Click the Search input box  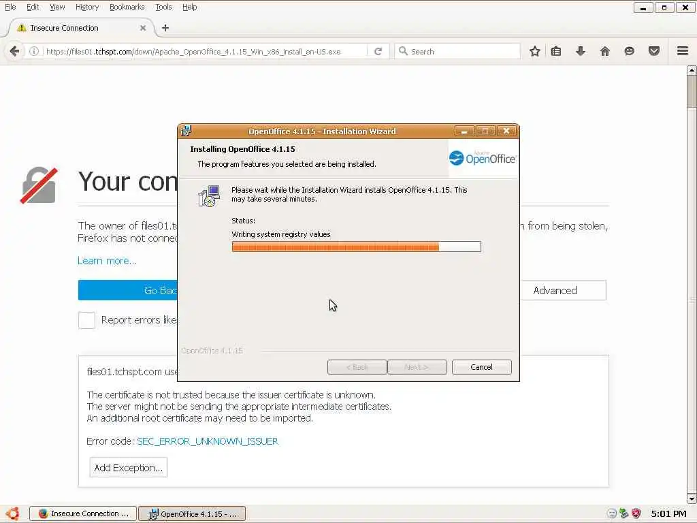coord(458,52)
